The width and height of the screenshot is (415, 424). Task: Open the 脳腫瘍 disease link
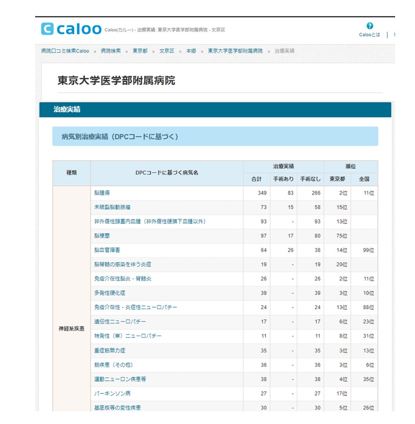102,193
